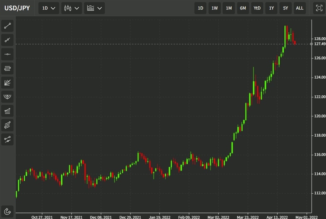This screenshot has width=326, height=219.
Task: Click the 114.00 price axis label
Action: [320, 174]
